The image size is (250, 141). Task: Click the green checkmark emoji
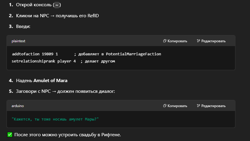tap(10, 135)
